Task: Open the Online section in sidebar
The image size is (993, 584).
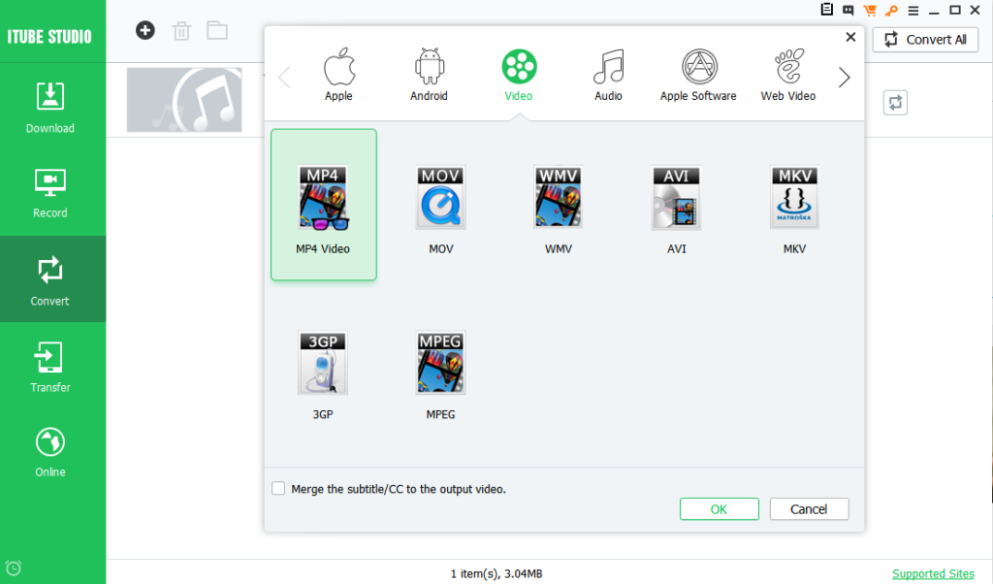Action: [x=50, y=452]
